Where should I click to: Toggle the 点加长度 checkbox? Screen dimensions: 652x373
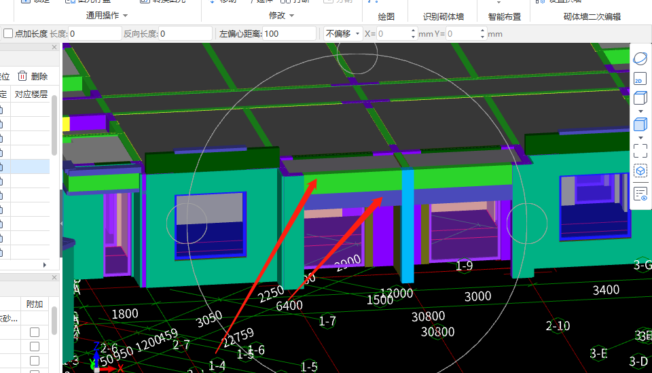click(x=8, y=33)
